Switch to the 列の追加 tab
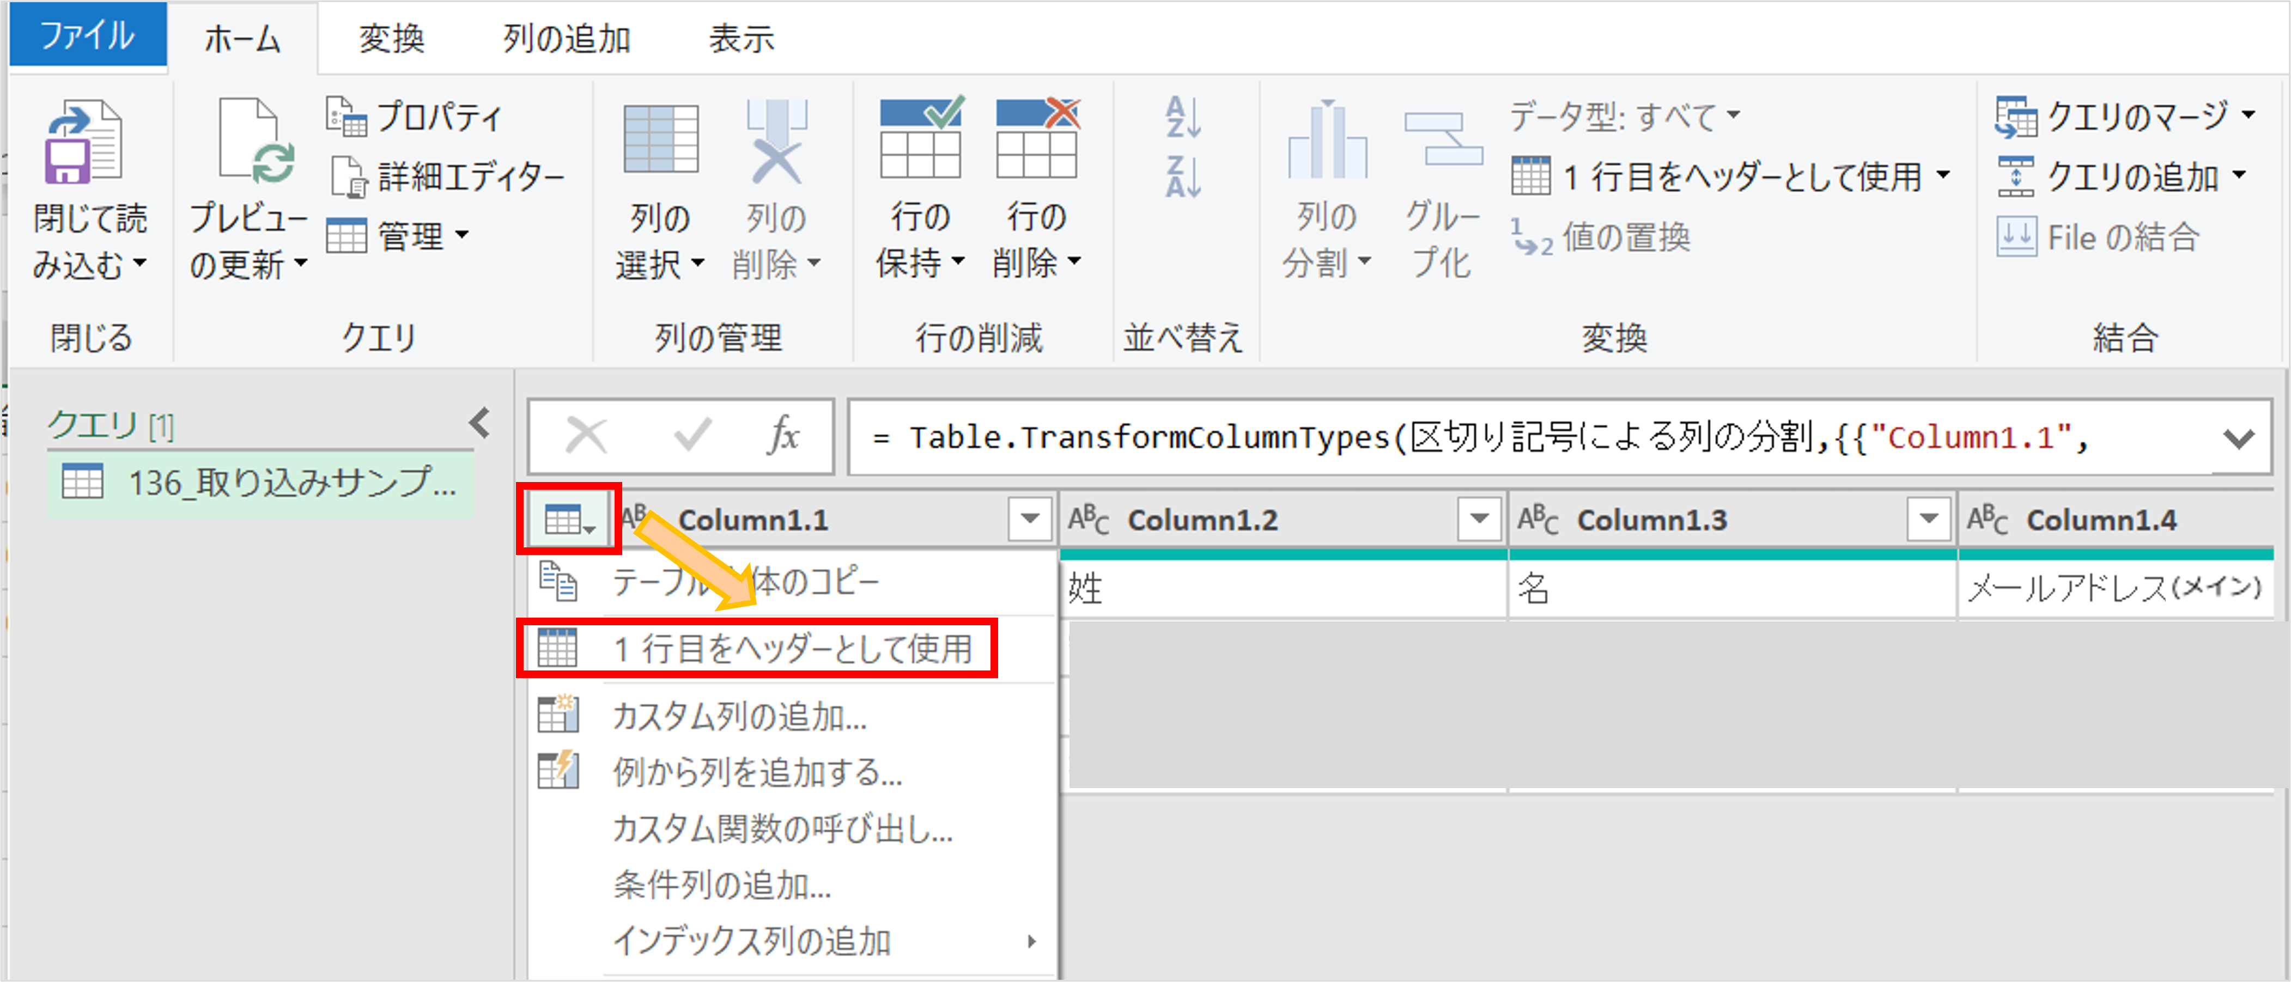 (567, 38)
